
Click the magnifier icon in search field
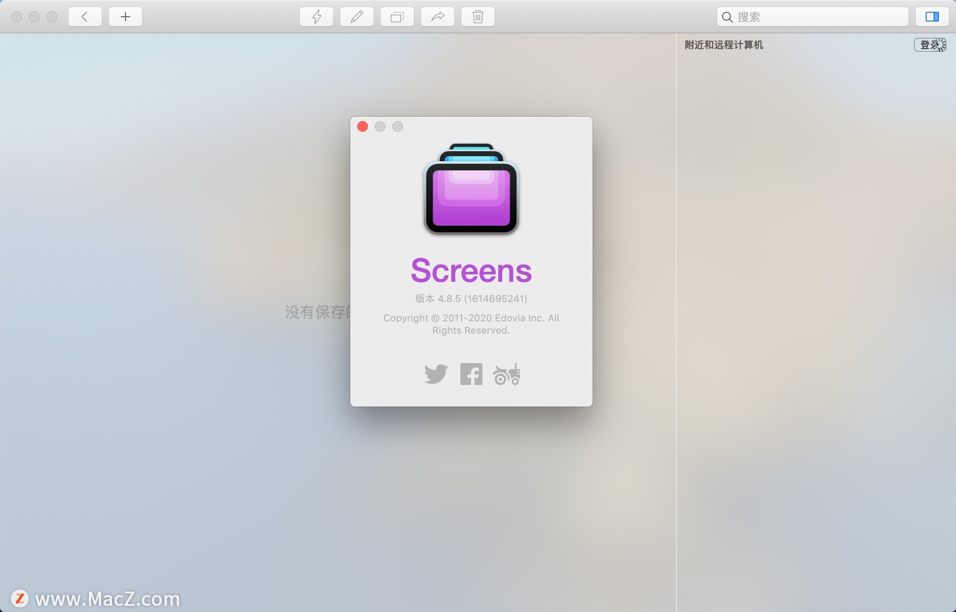point(727,17)
